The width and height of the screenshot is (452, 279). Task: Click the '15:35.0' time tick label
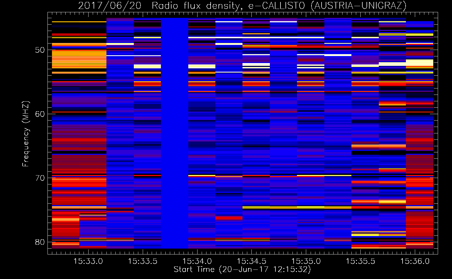coord(306,261)
